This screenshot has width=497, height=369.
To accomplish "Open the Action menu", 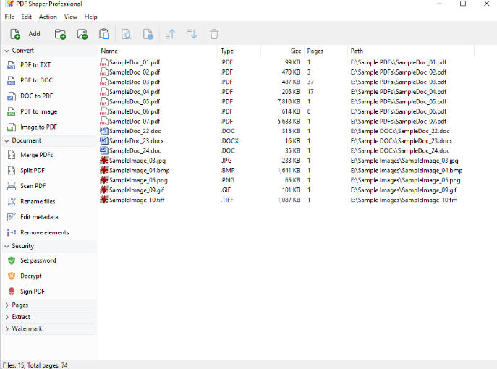I will [x=48, y=17].
